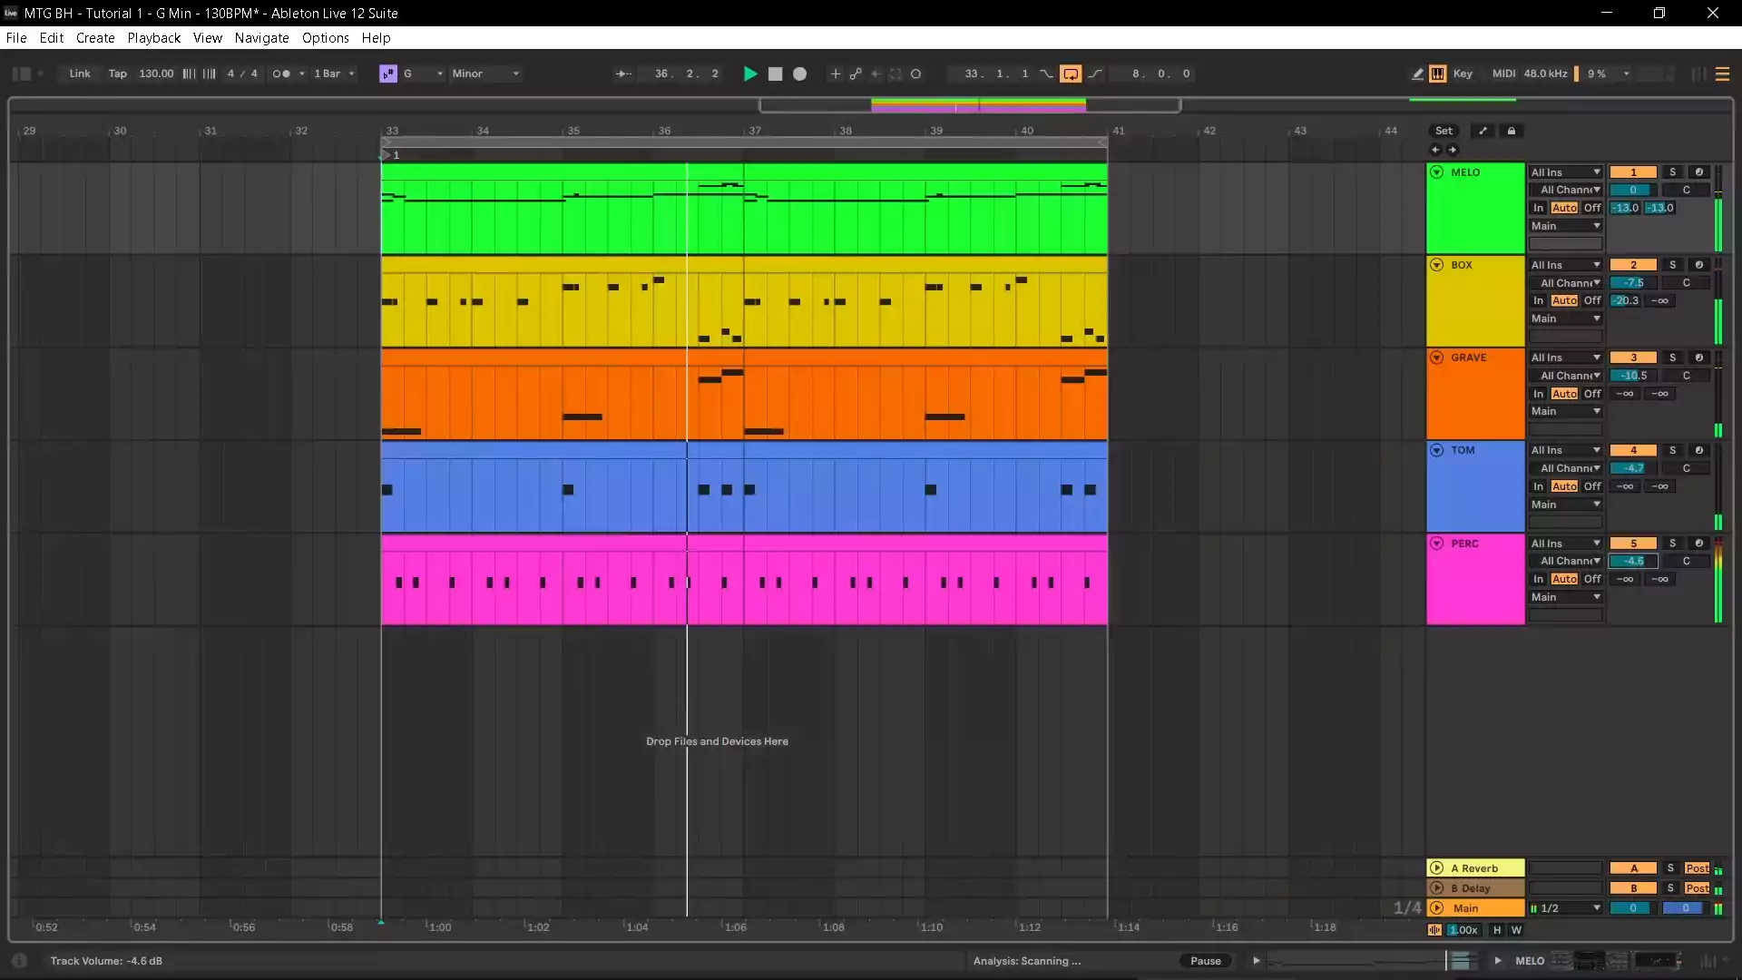This screenshot has width=1742, height=980.
Task: Open the 1 Bar quantization dropdown
Action: click(334, 73)
